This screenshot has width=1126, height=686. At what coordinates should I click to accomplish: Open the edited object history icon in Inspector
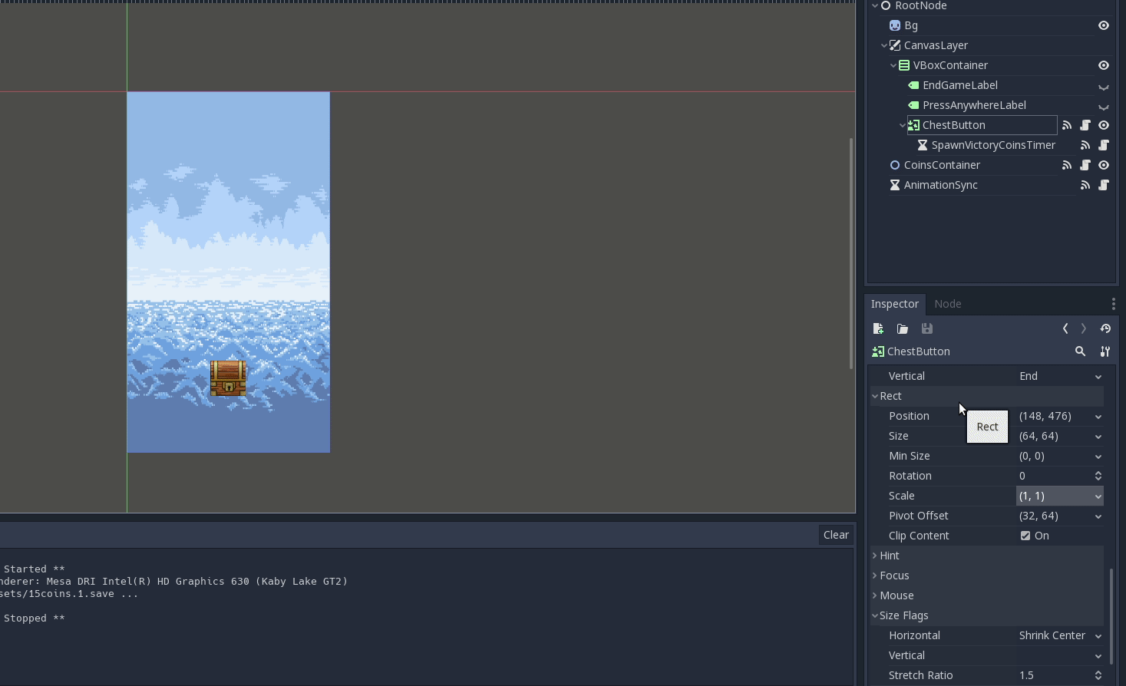pyautogui.click(x=1105, y=328)
